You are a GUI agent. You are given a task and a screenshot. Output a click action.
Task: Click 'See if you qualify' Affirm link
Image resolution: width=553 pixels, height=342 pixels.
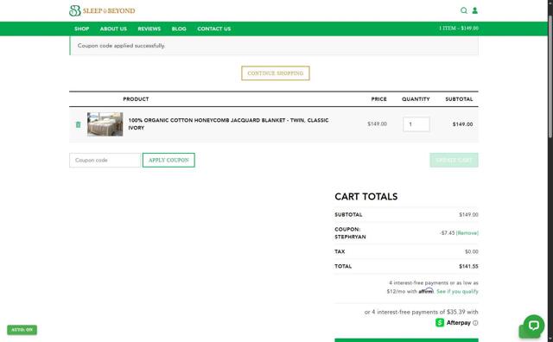[x=457, y=292]
